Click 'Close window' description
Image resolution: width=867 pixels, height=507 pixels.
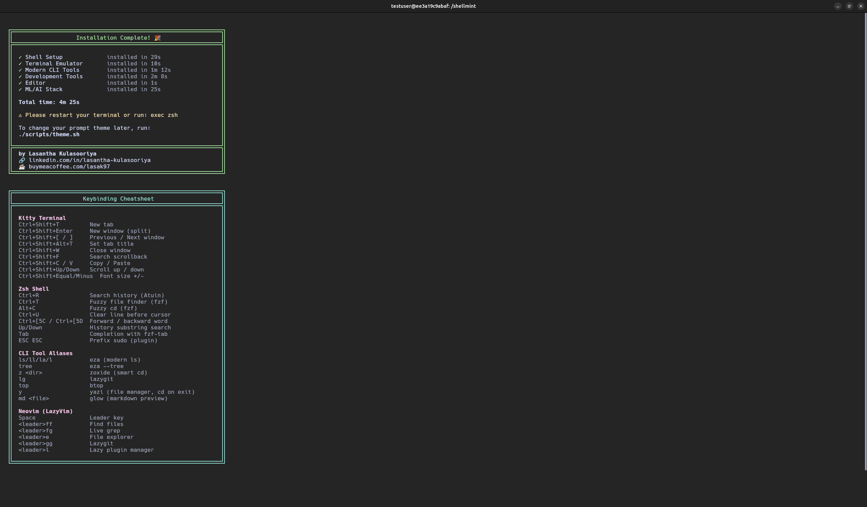[x=110, y=250]
